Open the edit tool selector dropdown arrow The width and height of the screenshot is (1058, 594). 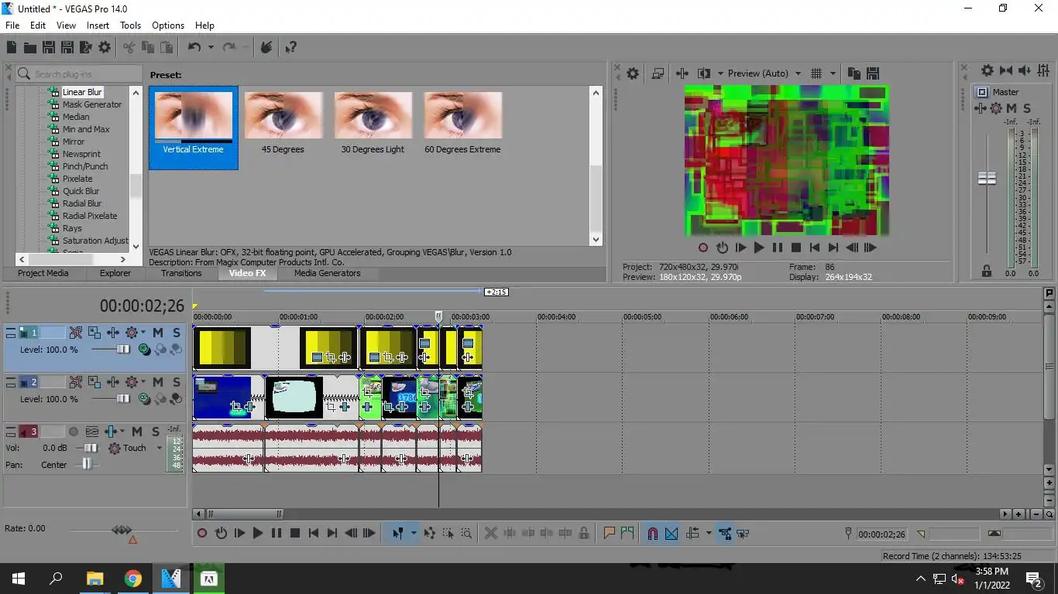click(414, 533)
